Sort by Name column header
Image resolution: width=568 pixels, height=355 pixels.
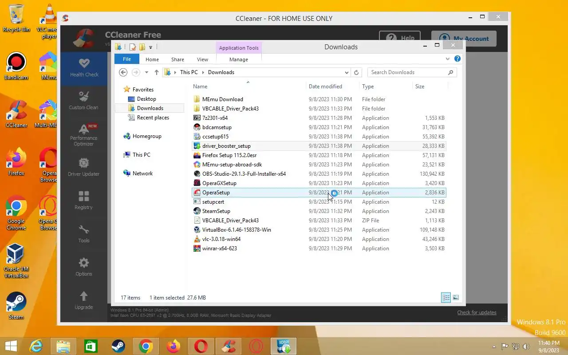[x=248, y=87]
